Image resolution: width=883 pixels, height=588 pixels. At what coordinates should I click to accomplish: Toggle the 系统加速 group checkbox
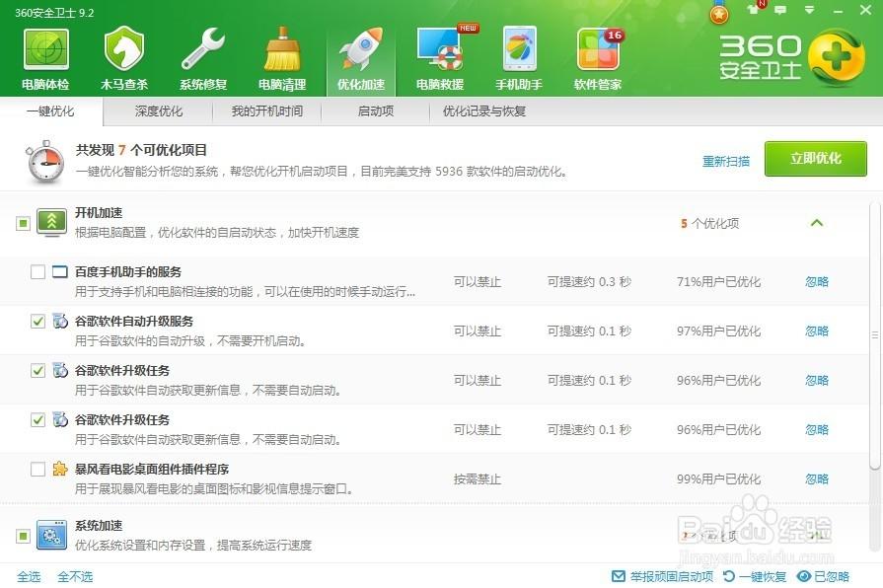pos(23,536)
